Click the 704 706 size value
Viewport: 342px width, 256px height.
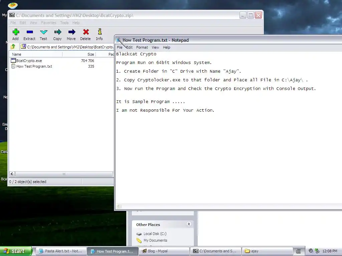click(x=88, y=61)
